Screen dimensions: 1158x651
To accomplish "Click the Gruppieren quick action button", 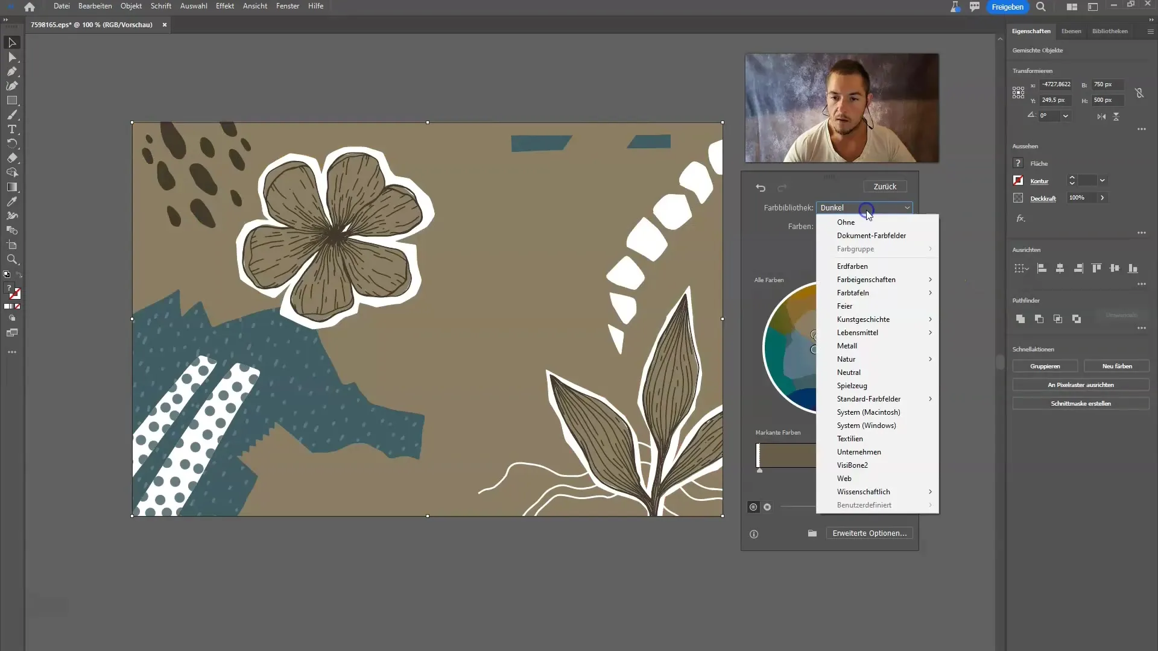I will (1045, 366).
